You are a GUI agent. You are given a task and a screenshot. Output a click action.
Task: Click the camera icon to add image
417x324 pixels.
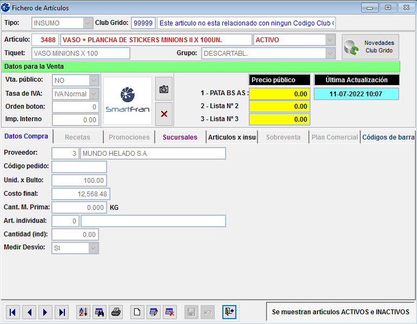coord(164,89)
